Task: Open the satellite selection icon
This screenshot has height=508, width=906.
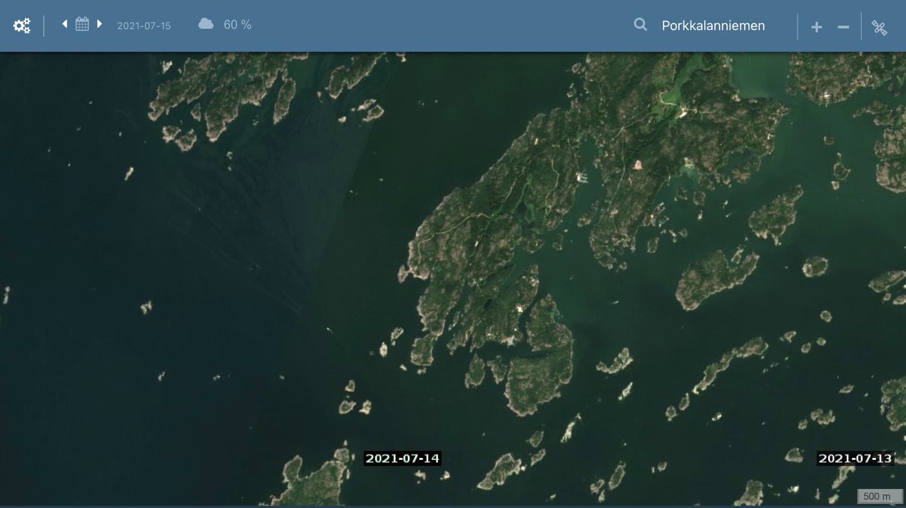Action: click(x=879, y=27)
